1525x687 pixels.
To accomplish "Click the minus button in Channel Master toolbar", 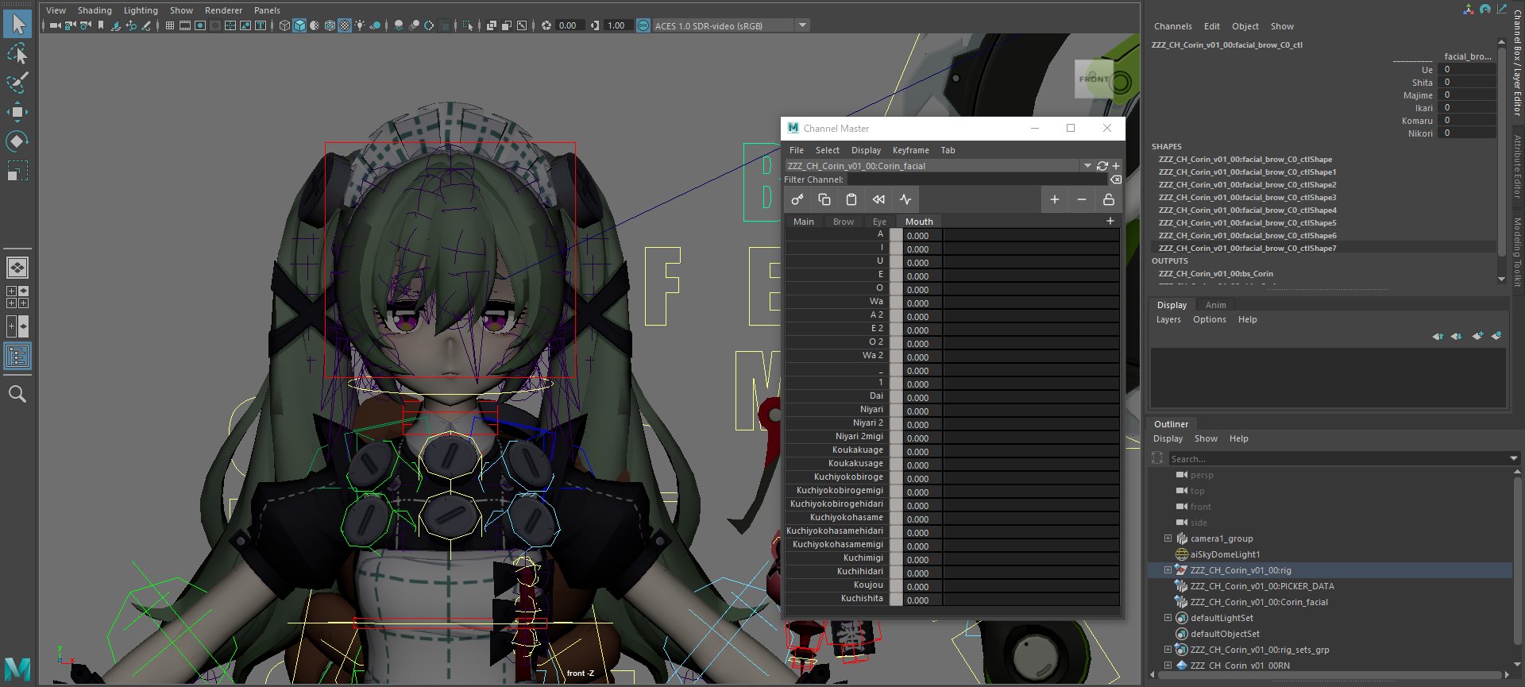I will click(x=1082, y=199).
